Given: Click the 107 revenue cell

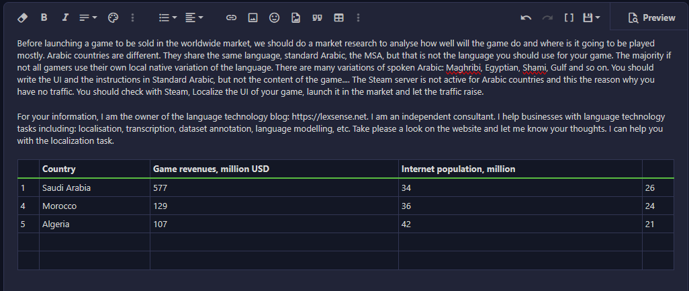Looking at the screenshot, I should pyautogui.click(x=274, y=224).
